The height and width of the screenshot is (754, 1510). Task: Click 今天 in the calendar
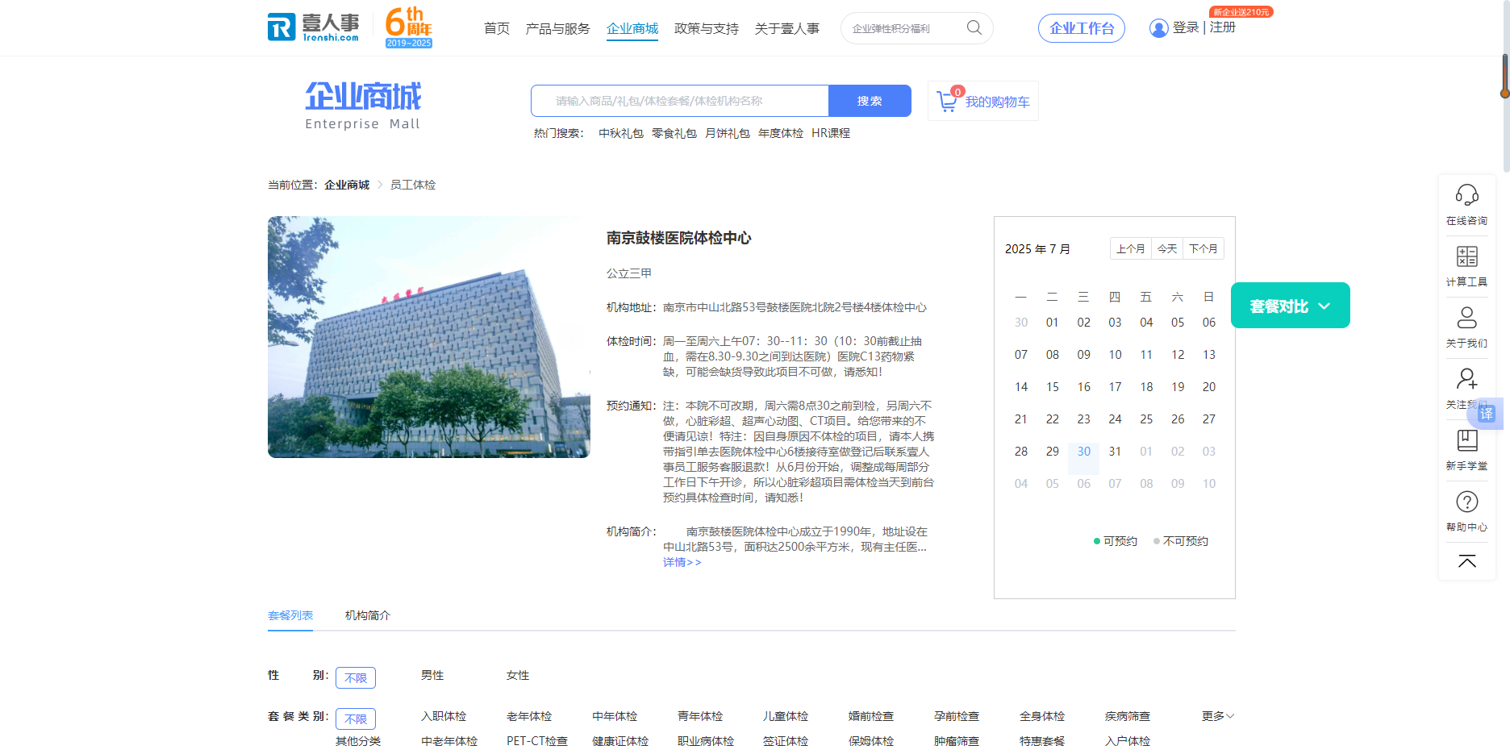click(x=1167, y=249)
